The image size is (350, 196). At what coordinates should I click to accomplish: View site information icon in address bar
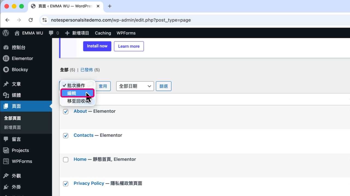coord(45,20)
